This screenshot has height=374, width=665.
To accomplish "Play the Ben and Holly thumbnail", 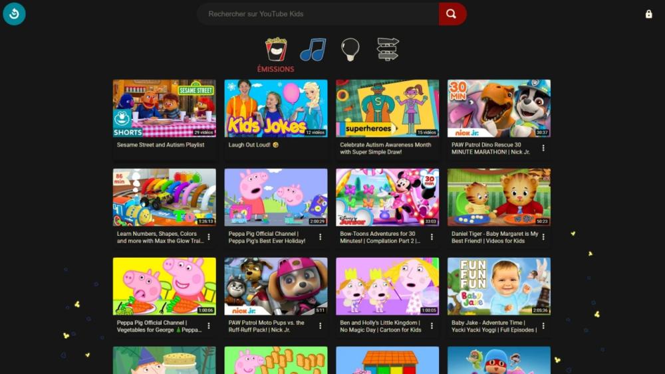I will 387,286.
